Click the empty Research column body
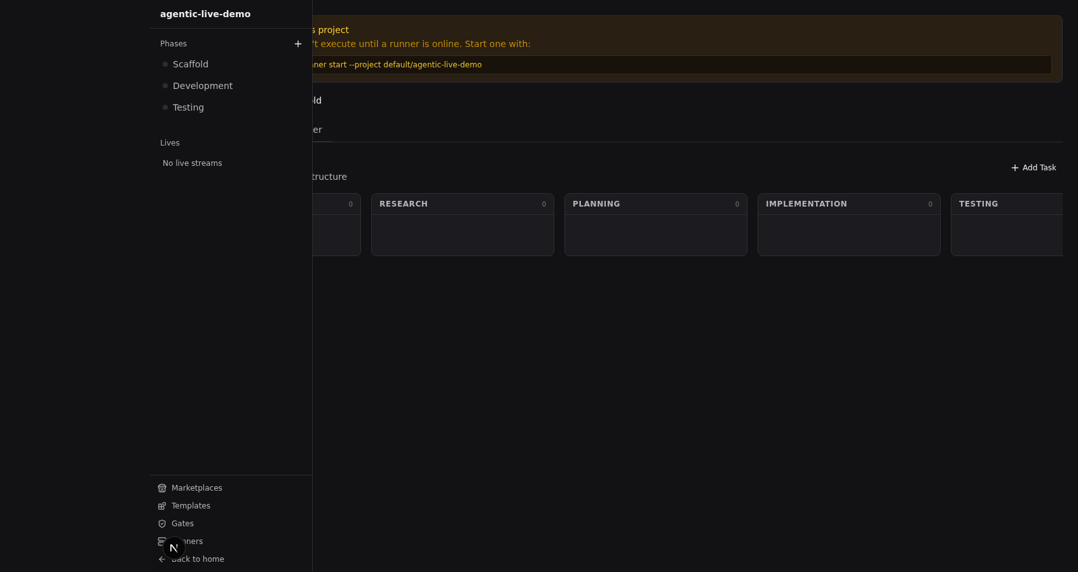 coord(462,235)
